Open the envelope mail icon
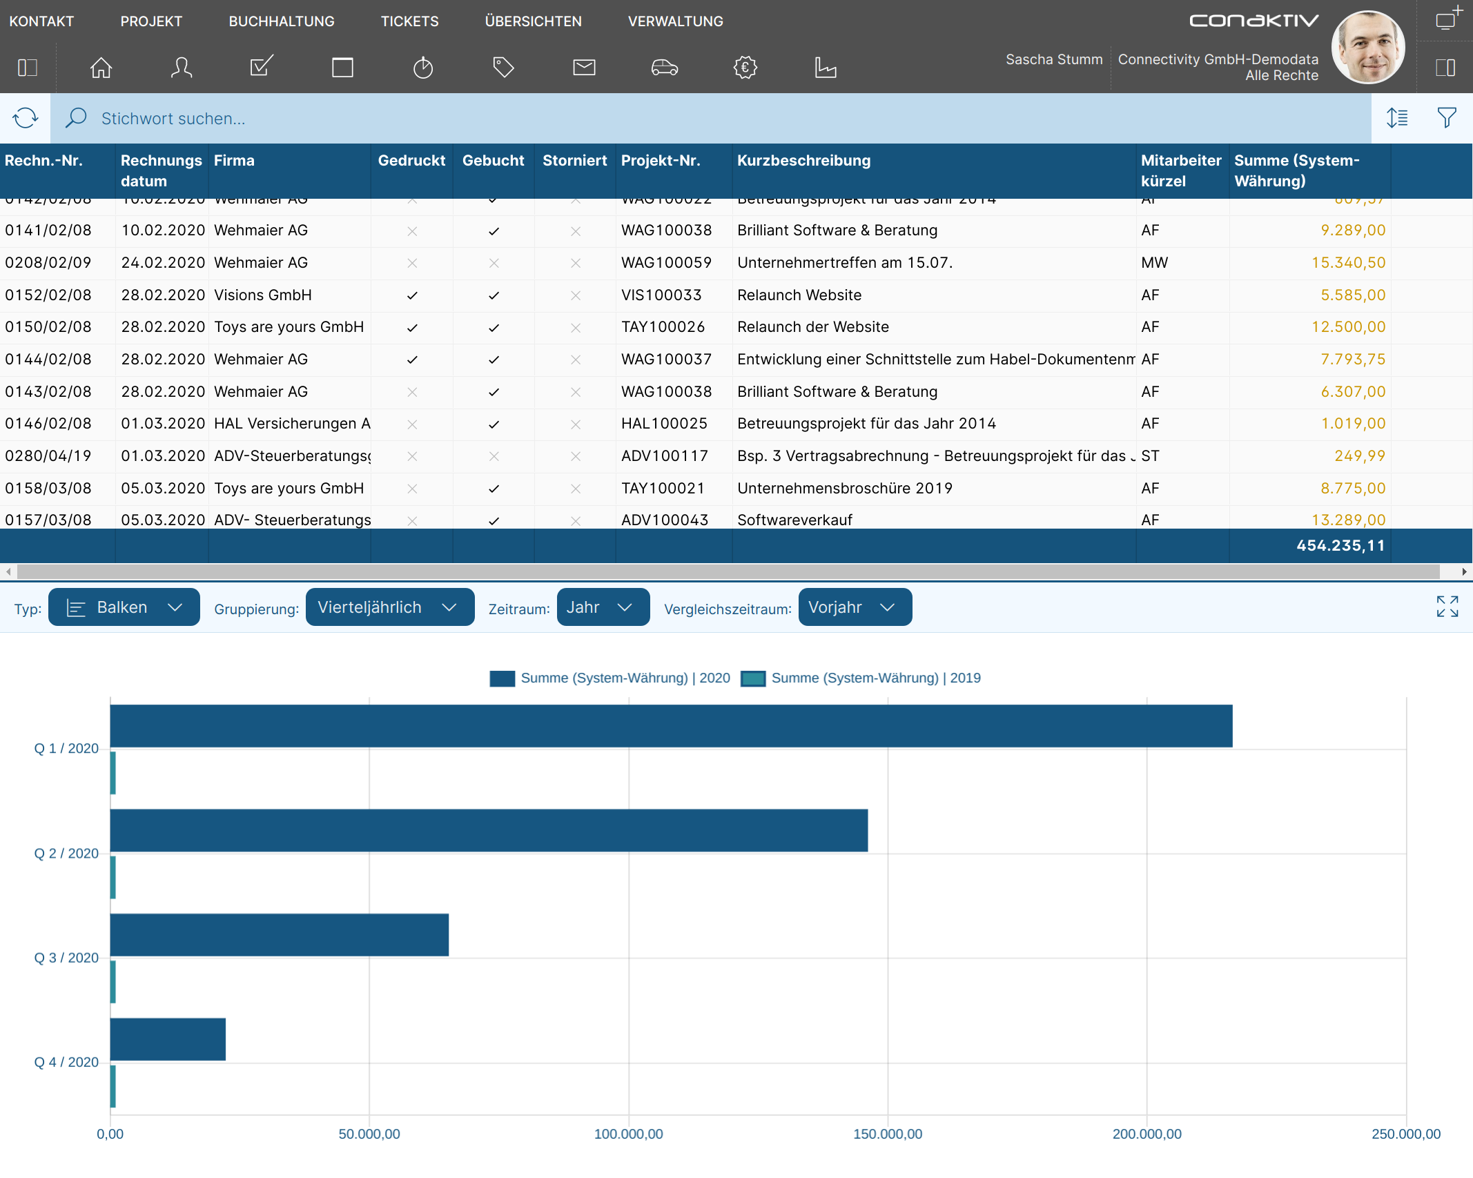This screenshot has height=1178, width=1473. pyautogui.click(x=584, y=68)
